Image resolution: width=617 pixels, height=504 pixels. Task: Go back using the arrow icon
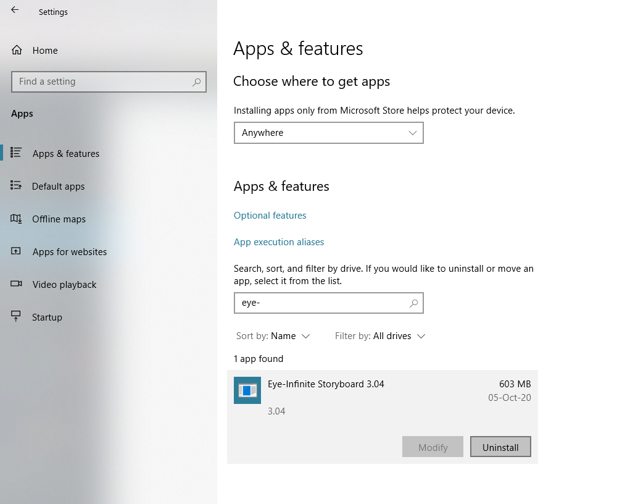click(15, 10)
